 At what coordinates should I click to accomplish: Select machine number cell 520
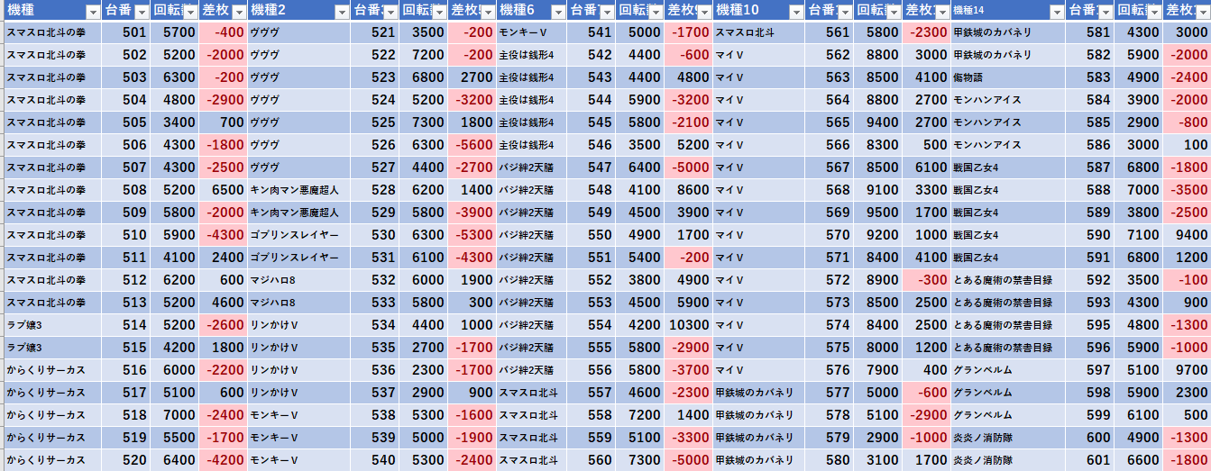[x=125, y=459]
